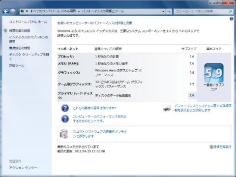Click パフォーマンスの情報とツール breadcrumb
The height and width of the screenshot is (177, 236).
[x=103, y=11]
